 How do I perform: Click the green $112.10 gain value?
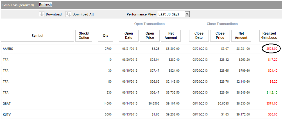272,93
